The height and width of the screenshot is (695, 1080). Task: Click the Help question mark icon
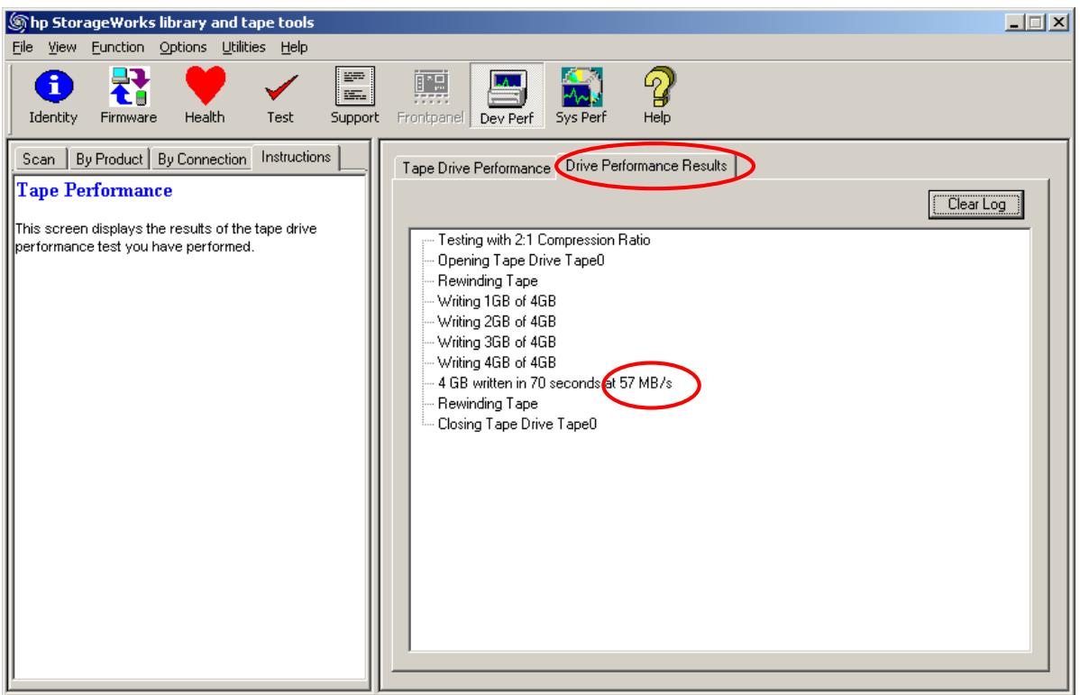pos(657,96)
